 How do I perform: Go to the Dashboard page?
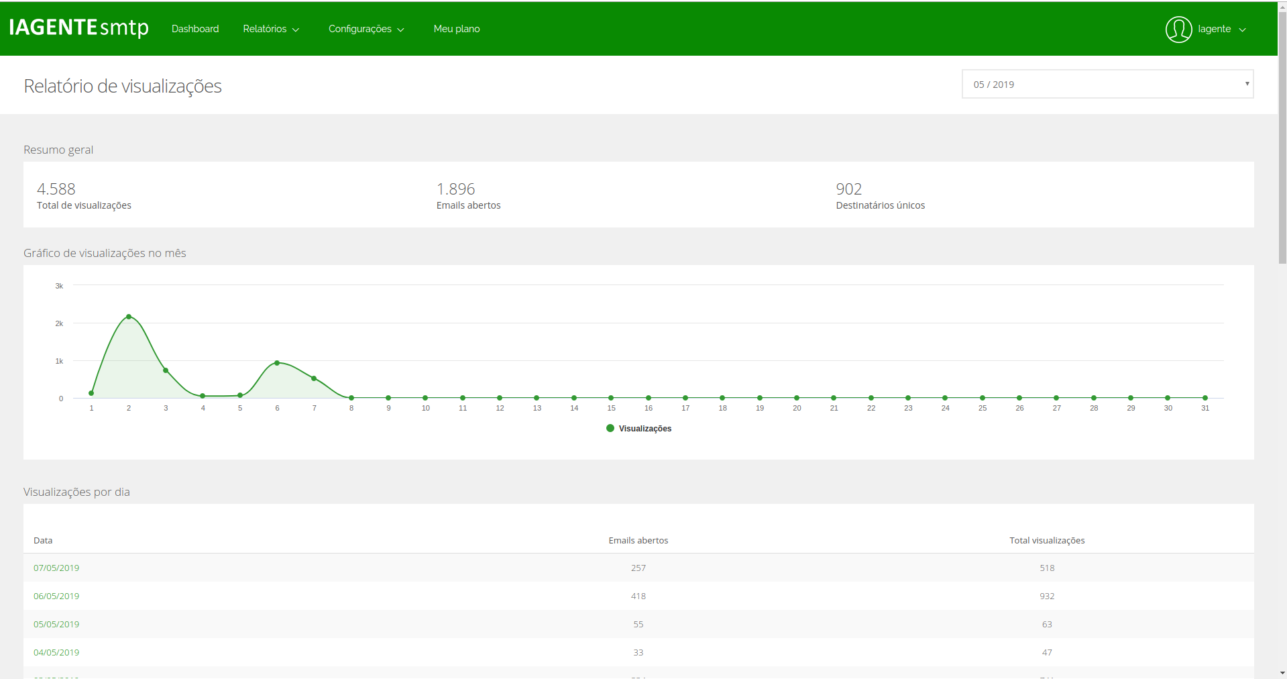(x=195, y=29)
